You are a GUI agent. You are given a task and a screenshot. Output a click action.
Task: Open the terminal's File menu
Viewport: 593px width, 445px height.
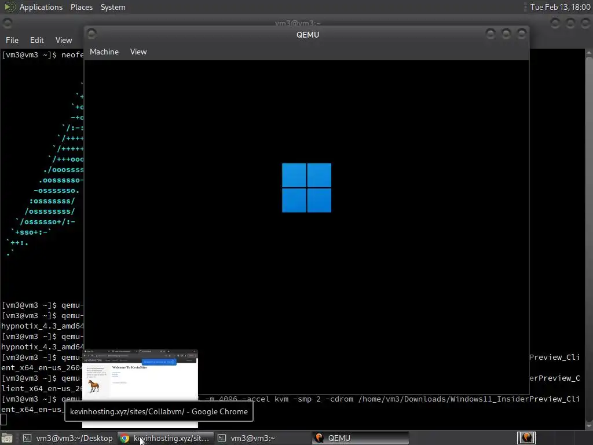pos(12,40)
